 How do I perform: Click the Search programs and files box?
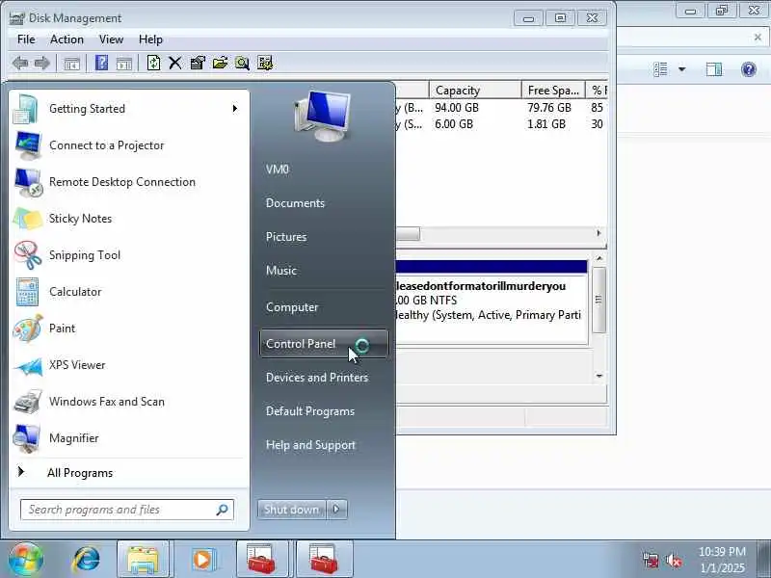tap(127, 510)
